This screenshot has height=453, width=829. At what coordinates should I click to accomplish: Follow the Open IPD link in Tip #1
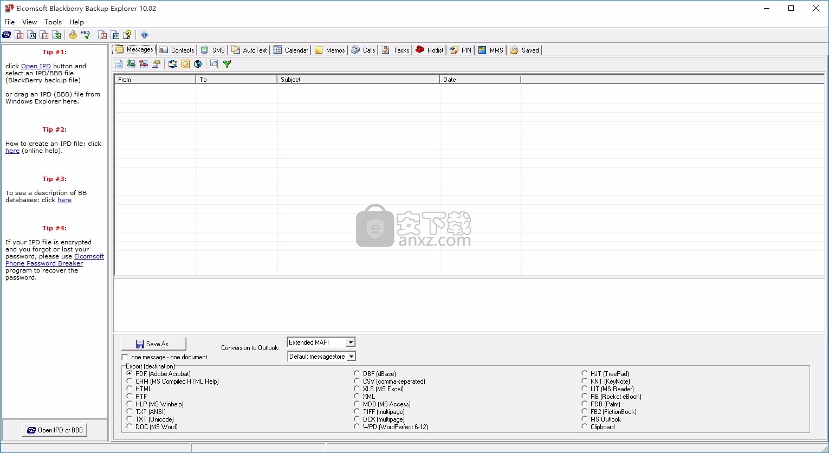click(x=36, y=66)
